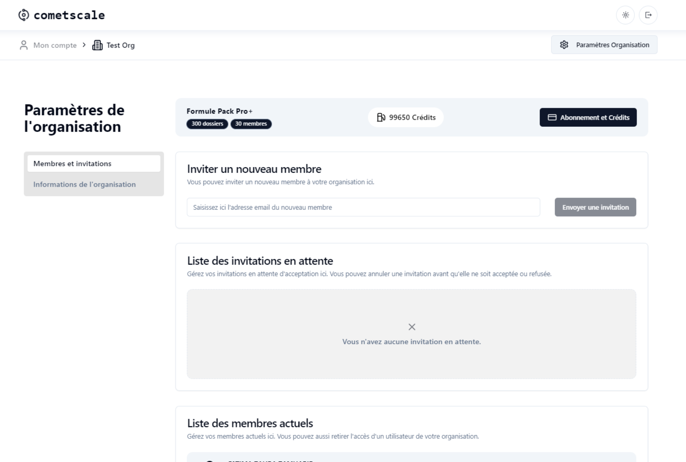Click the credit card icon in Abonnement button
This screenshot has width=686, height=462.
[552, 117]
